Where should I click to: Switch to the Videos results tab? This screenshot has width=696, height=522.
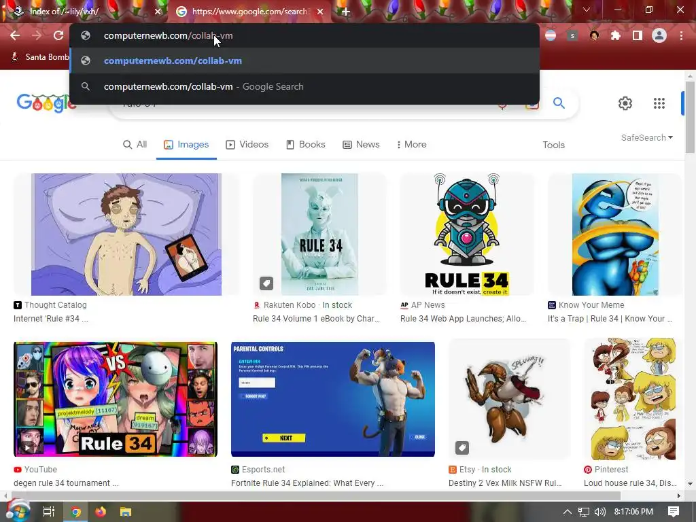[247, 145]
